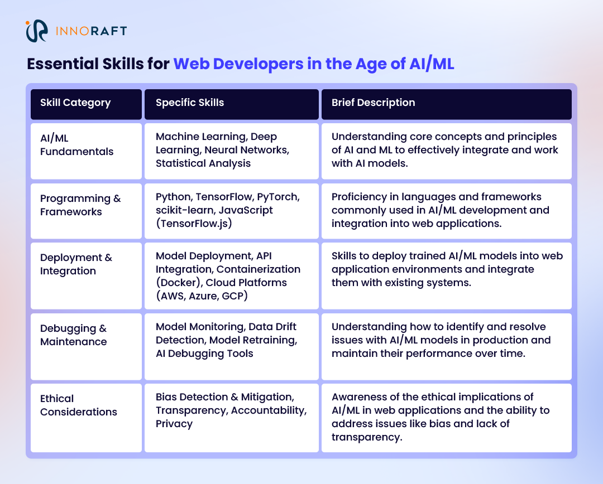Click the 'Machine Learning, Deep Learning' skills cell
This screenshot has height=484, width=603.
[x=232, y=151]
